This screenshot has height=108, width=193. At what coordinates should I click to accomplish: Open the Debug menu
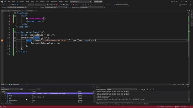pyautogui.click(x=33, y=1)
